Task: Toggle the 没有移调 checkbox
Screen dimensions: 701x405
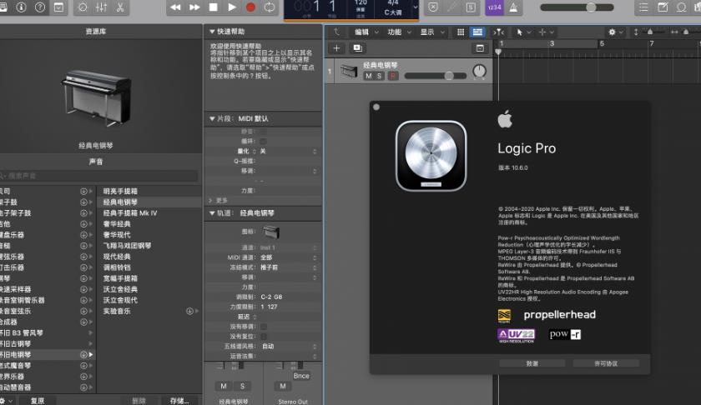Action: 264,327
